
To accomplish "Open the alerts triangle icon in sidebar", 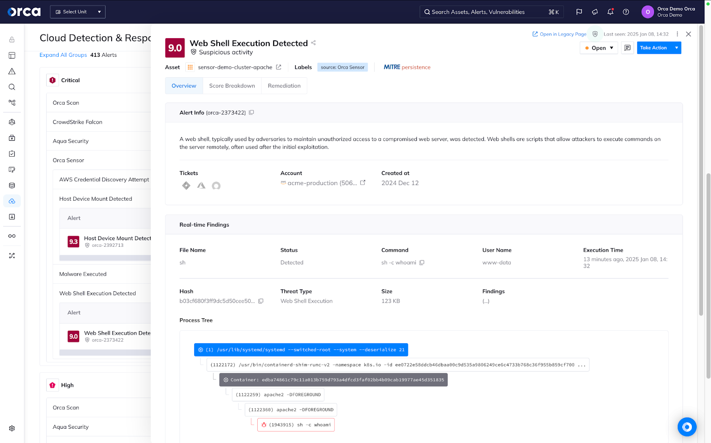I will click(x=12, y=71).
